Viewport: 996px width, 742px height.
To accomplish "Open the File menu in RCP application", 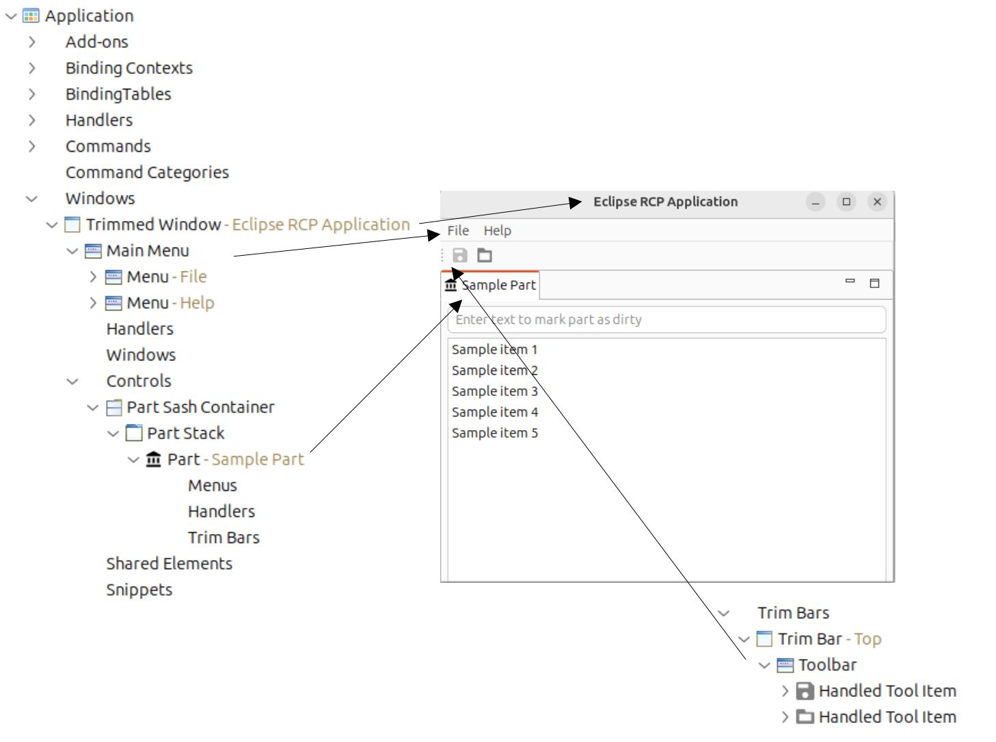I will click(x=458, y=230).
